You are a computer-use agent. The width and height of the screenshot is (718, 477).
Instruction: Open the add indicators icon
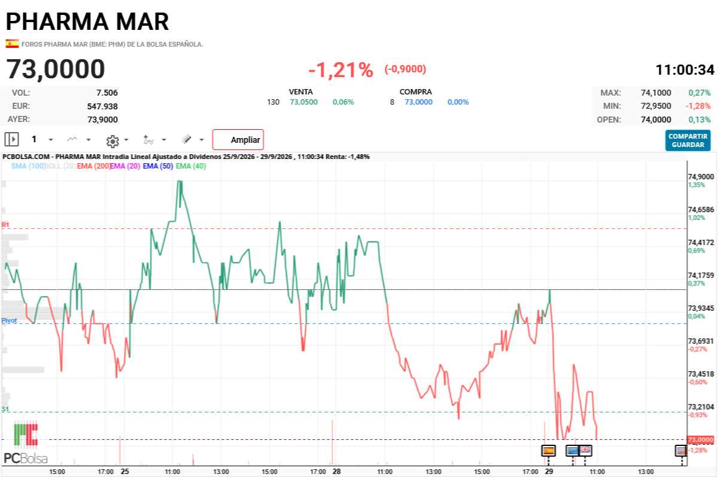click(x=149, y=139)
